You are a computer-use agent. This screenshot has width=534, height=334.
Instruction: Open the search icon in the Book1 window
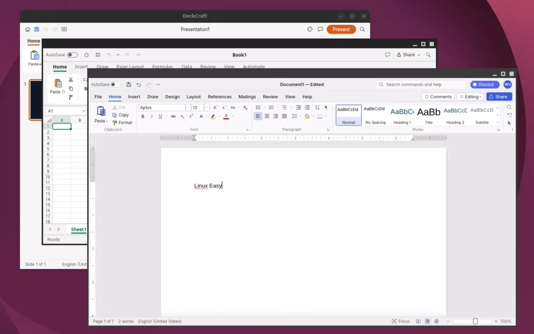[x=428, y=55]
